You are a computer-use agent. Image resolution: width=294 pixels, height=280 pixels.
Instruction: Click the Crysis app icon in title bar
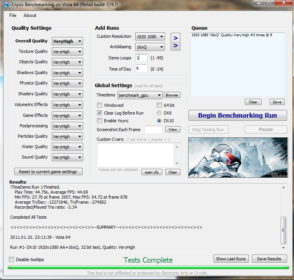click(x=7, y=4)
